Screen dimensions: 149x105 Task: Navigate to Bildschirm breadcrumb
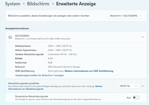(x=38, y=4)
